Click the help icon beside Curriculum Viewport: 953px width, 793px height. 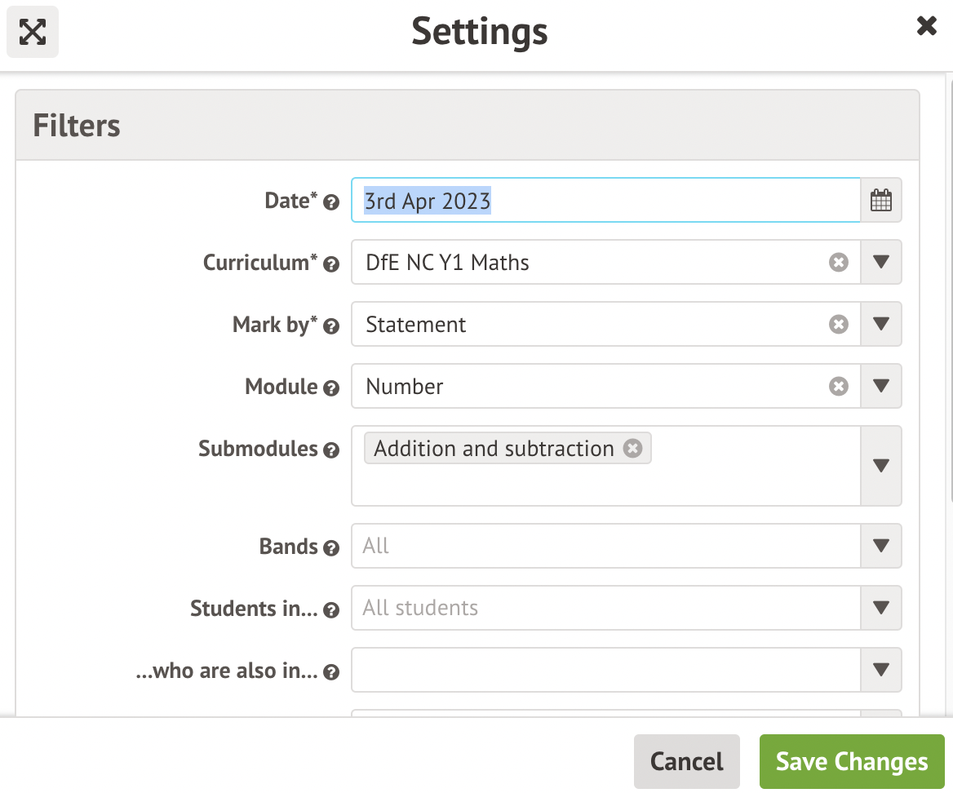coord(331,264)
